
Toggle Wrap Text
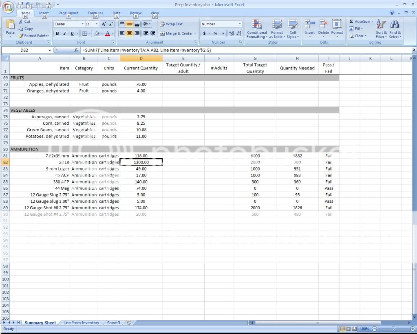(171, 24)
